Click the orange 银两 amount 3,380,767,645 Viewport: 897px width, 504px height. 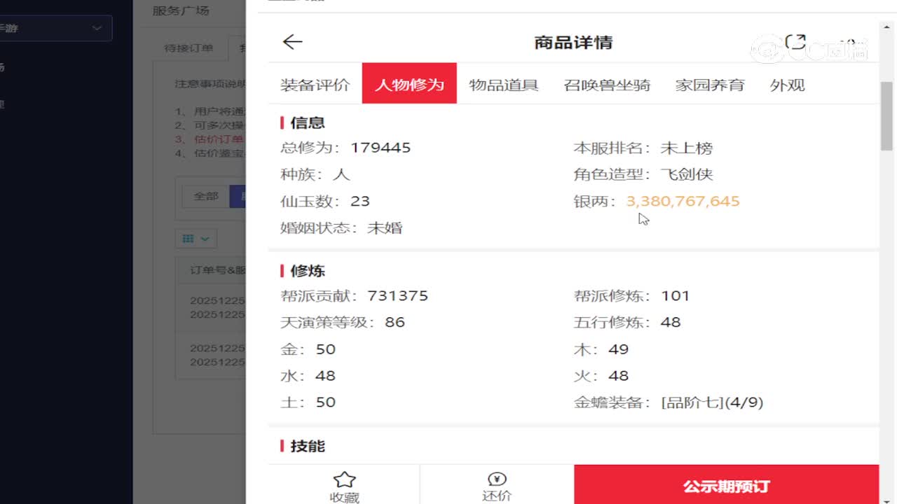tap(683, 201)
